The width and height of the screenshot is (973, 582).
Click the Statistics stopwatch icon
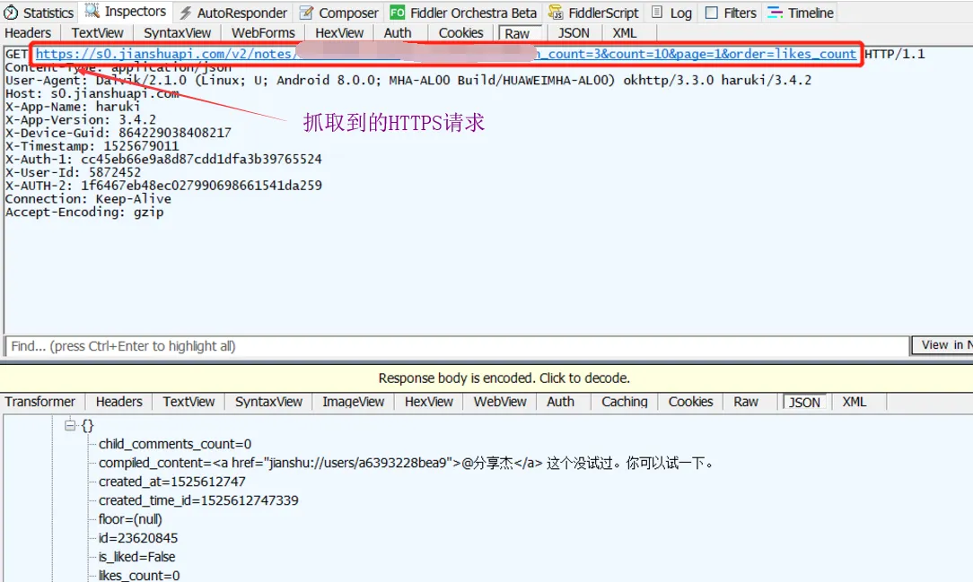click(12, 13)
